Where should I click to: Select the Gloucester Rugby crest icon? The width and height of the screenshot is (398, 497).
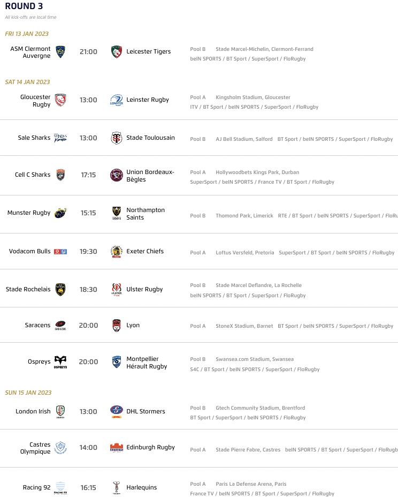60,100
